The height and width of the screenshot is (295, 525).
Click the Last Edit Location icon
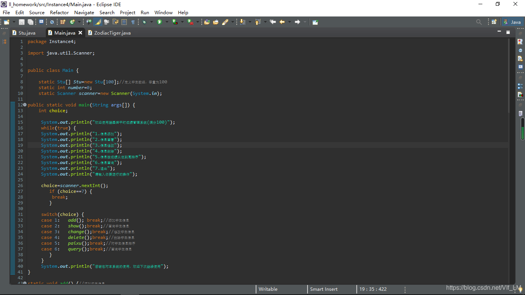pos(273,22)
